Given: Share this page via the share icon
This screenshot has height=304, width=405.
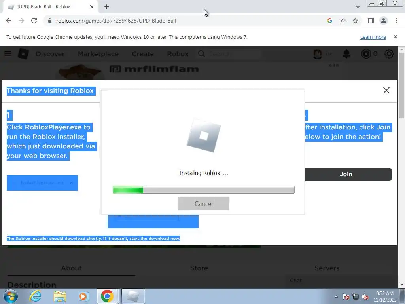Looking at the screenshot, I should tap(343, 21).
